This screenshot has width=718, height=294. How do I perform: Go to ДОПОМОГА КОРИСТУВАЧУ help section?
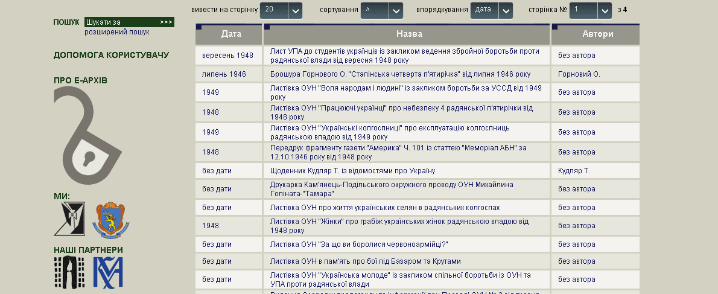[111, 55]
